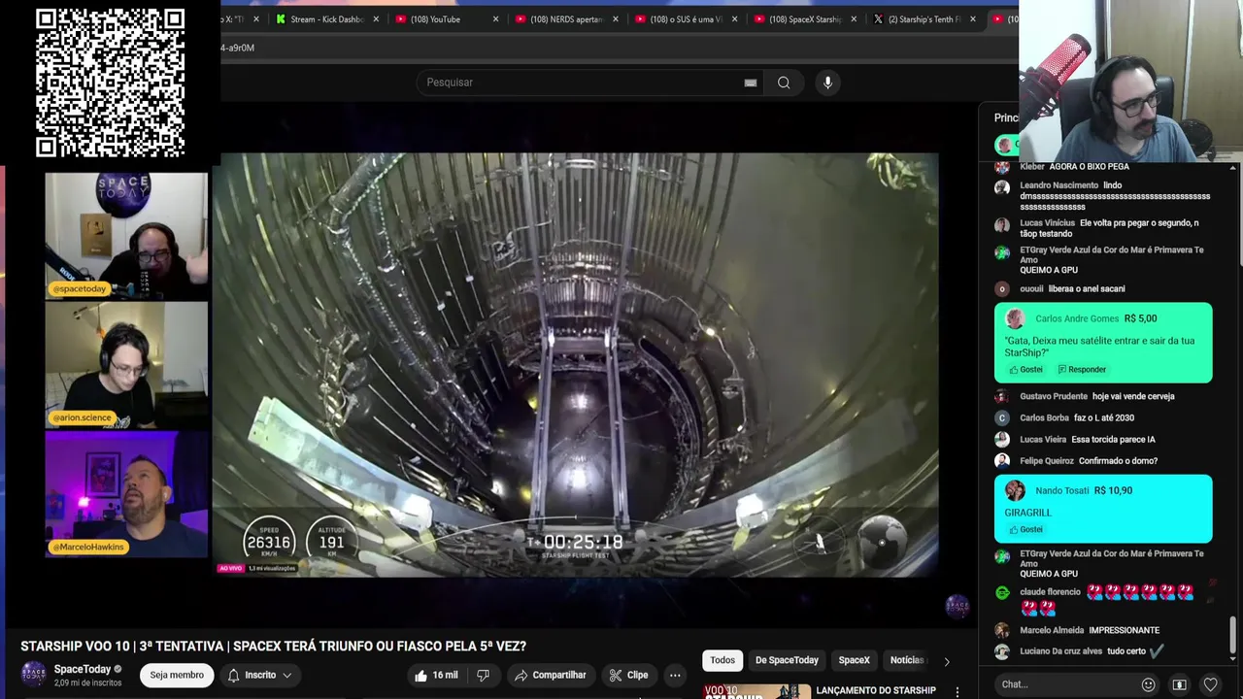Click the Carlos Andre Gomes Super Chat avatar
This screenshot has width=1243, height=699.
1015,319
